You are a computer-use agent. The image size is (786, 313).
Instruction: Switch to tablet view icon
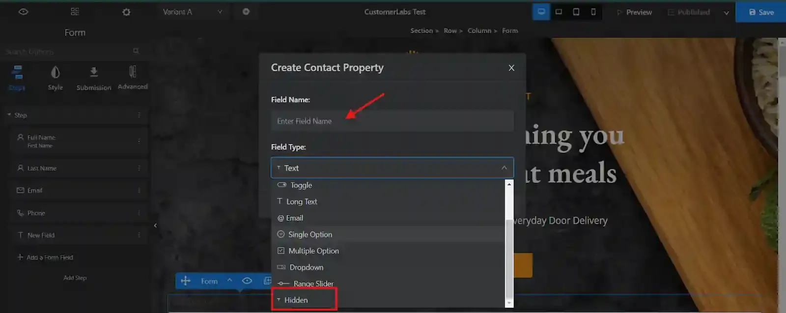click(x=576, y=12)
